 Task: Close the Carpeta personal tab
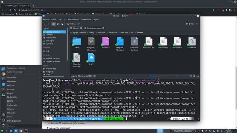coord(103,28)
